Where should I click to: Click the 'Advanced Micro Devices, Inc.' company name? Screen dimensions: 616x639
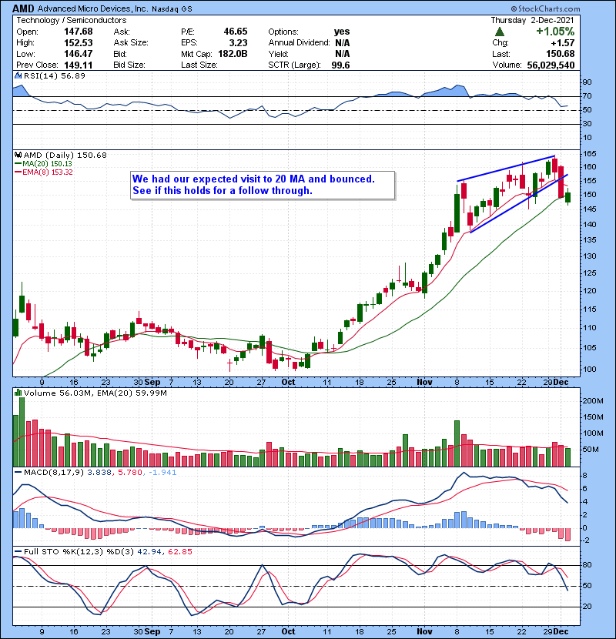[92, 8]
